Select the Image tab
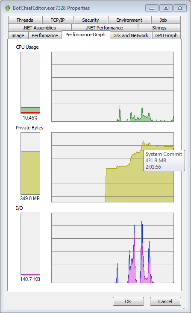Image resolution: width=191 pixels, height=313 pixels. [18, 35]
